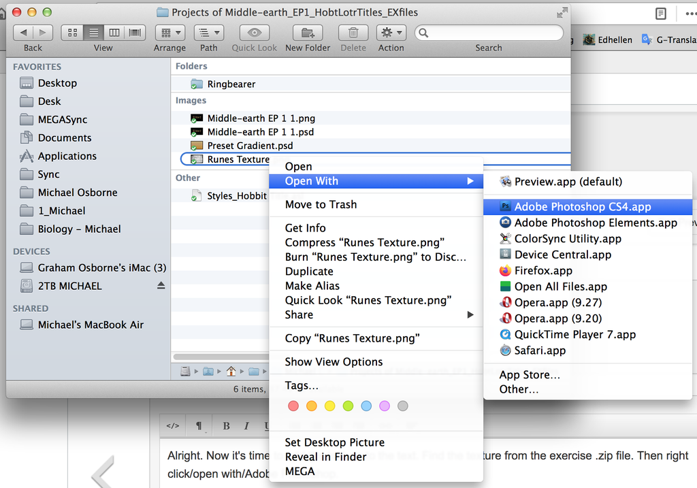The height and width of the screenshot is (488, 697).
Task: Switch to Cover Flow view
Action: 135,33
